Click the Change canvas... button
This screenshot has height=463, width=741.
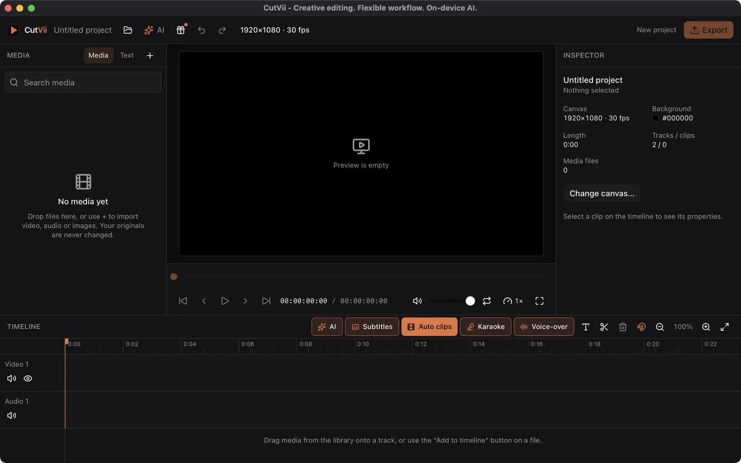coord(602,194)
